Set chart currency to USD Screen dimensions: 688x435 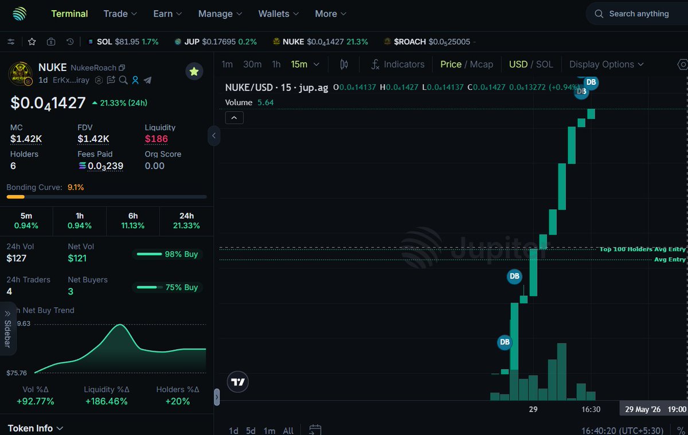518,64
